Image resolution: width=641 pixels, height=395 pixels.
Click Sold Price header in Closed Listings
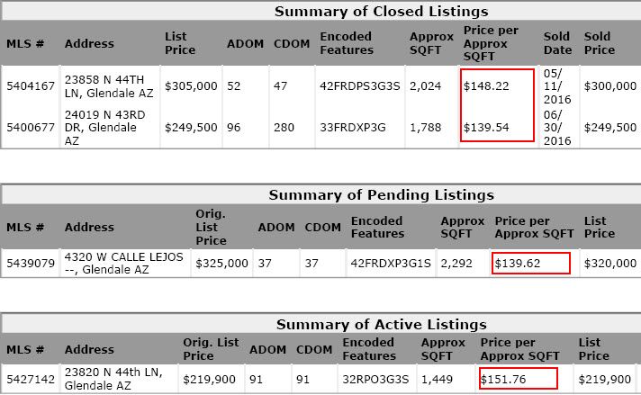pyautogui.click(x=600, y=43)
